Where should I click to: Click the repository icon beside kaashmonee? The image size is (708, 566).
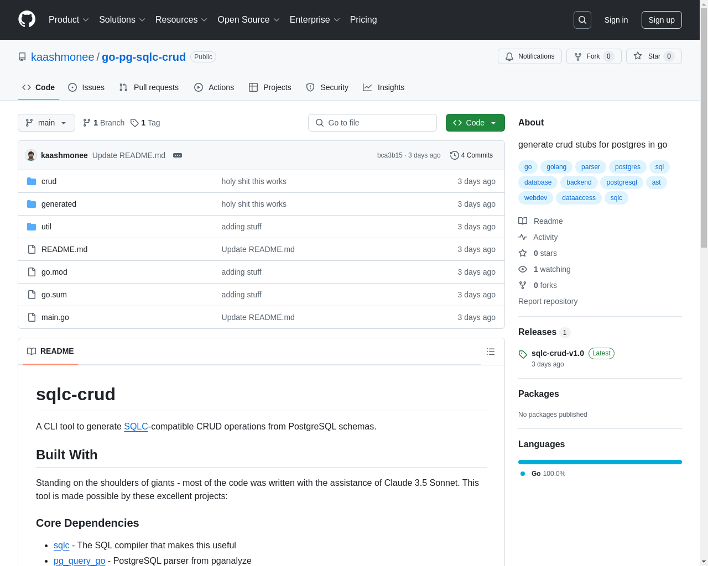[22, 57]
